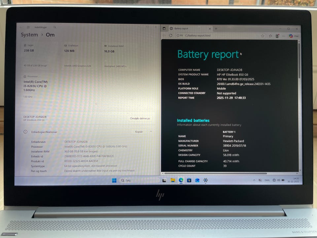The image size is (317, 238).
Task: Open File Explorer from taskbar
Action: tap(173, 180)
